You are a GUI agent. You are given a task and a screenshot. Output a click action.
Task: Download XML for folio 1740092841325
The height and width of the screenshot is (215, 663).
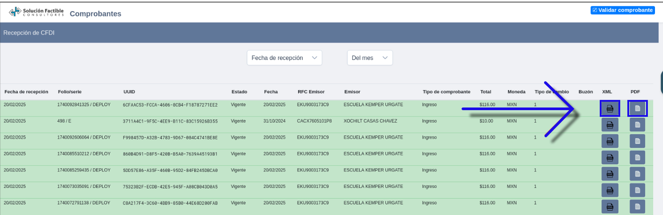pyautogui.click(x=610, y=108)
